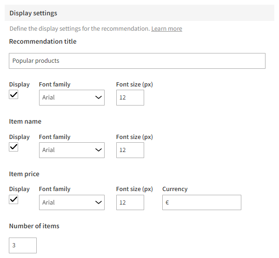Expand the Item price Font family dropdown
The height and width of the screenshot is (258, 279).
(72, 202)
